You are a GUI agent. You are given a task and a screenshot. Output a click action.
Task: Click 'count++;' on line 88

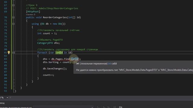[49, 75]
